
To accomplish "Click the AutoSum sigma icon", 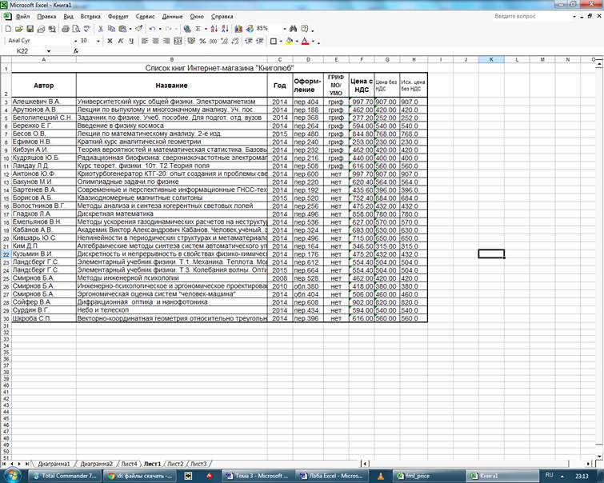I will 198,29.
